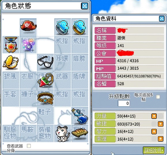This screenshot has width=167, height=155.
Task: Select the silver cloud ring
Action: point(62,27)
